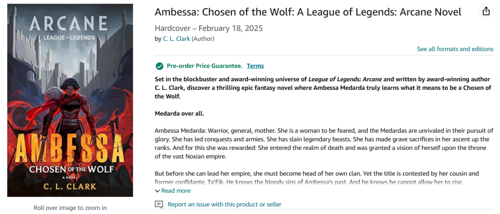Click the share icon beside the title
This screenshot has height=214, width=500.
[486, 12]
